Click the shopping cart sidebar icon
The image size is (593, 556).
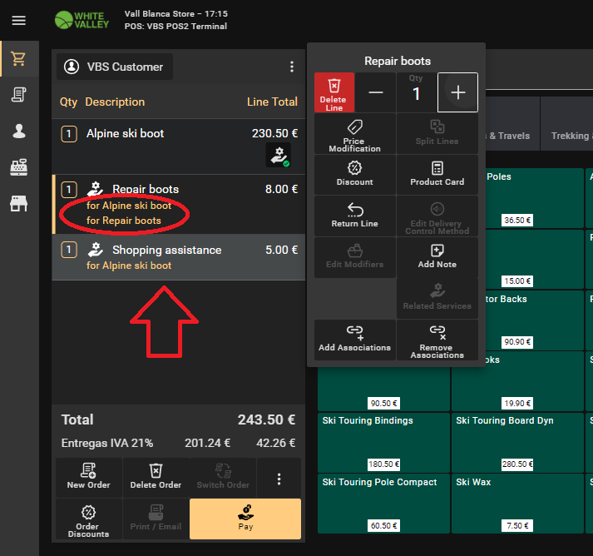click(x=18, y=59)
